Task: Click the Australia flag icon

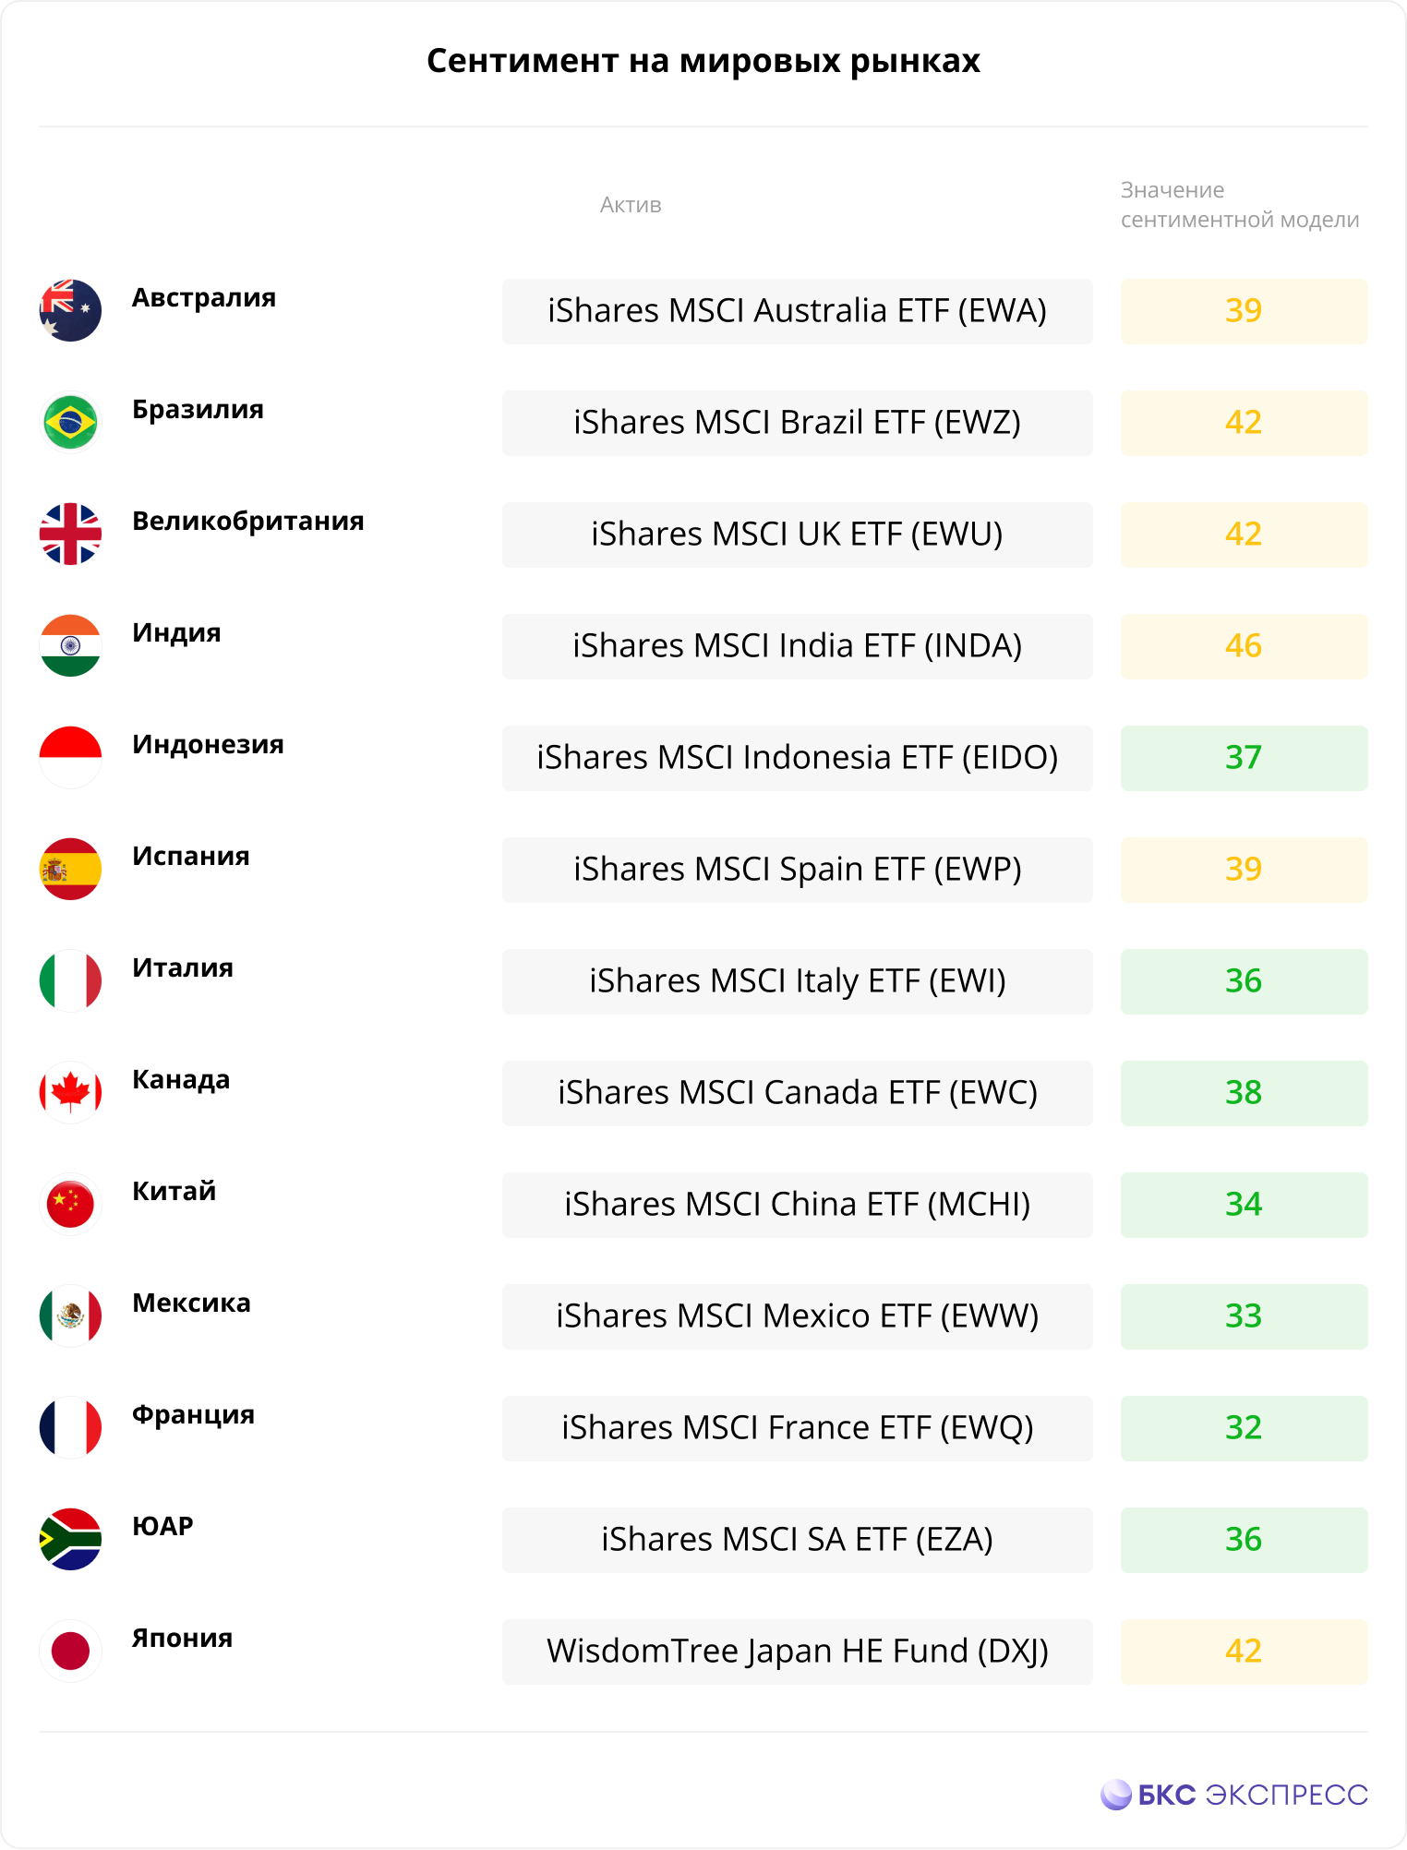Action: 70,310
